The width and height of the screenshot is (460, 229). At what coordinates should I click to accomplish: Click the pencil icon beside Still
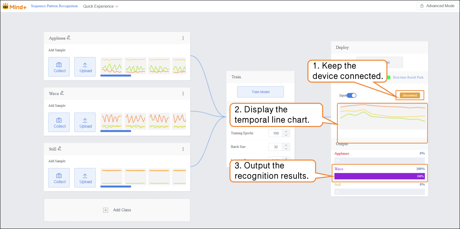(60, 149)
